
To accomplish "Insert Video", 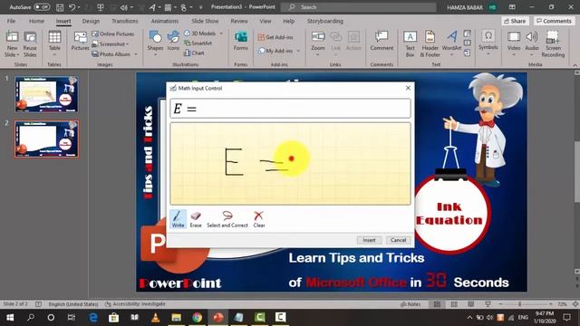I will pos(514,43).
